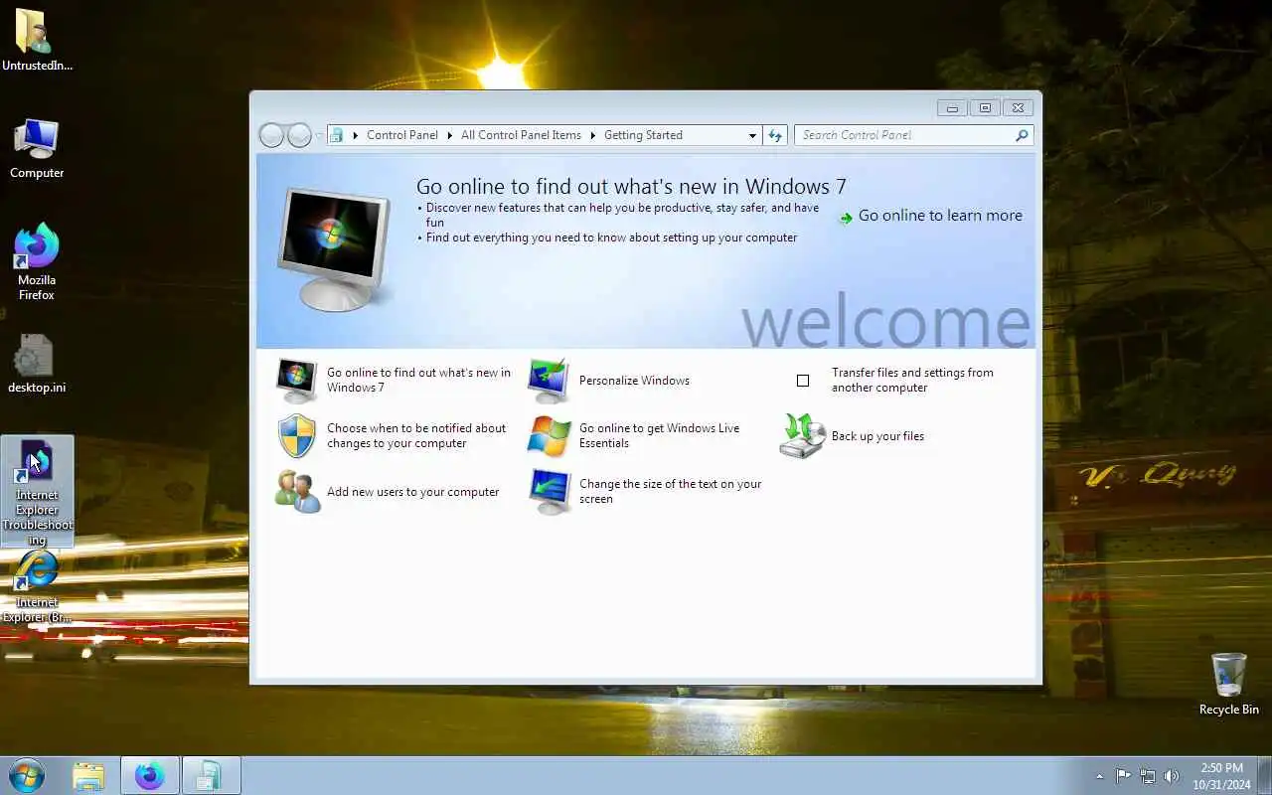The width and height of the screenshot is (1272, 795).
Task: Open the volume speaker tray icon
Action: click(x=1172, y=776)
